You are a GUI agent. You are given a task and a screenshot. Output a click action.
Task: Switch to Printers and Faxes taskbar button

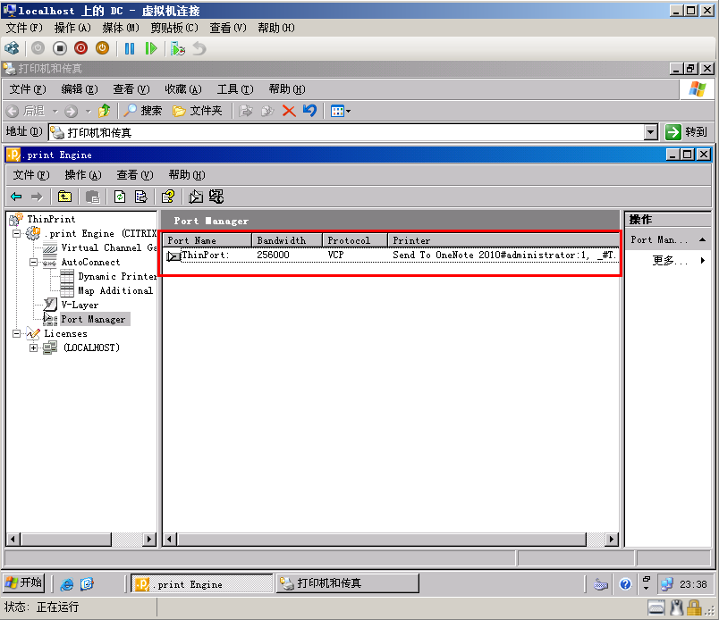347,583
